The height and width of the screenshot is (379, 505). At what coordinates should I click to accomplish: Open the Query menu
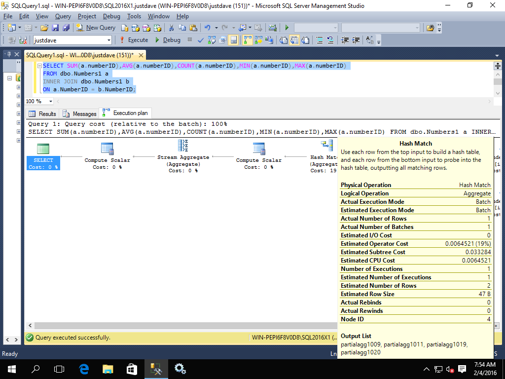pos(63,16)
